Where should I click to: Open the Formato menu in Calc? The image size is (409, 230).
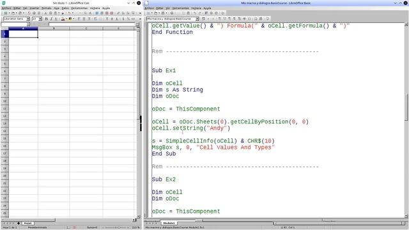[47, 8]
